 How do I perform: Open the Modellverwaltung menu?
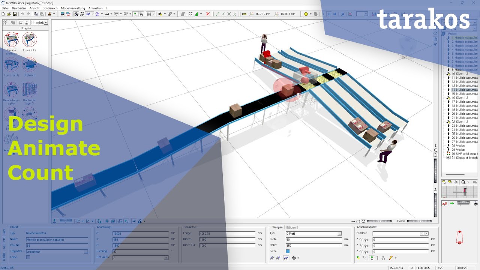coord(73,8)
